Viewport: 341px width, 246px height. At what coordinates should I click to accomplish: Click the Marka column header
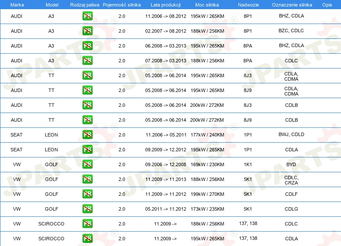point(17,5)
